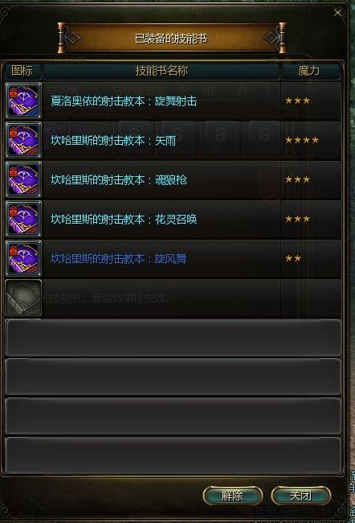Click the 解除 button
This screenshot has height=523, width=355.
pyautogui.click(x=232, y=496)
